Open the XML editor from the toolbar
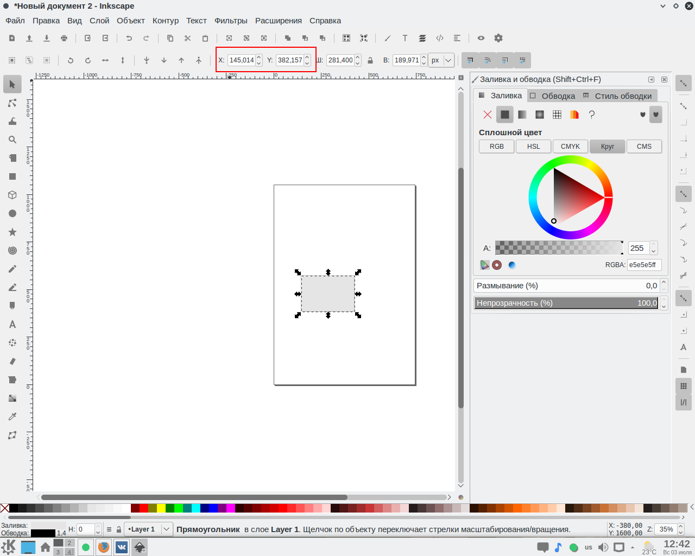This screenshot has width=695, height=556. [440, 38]
